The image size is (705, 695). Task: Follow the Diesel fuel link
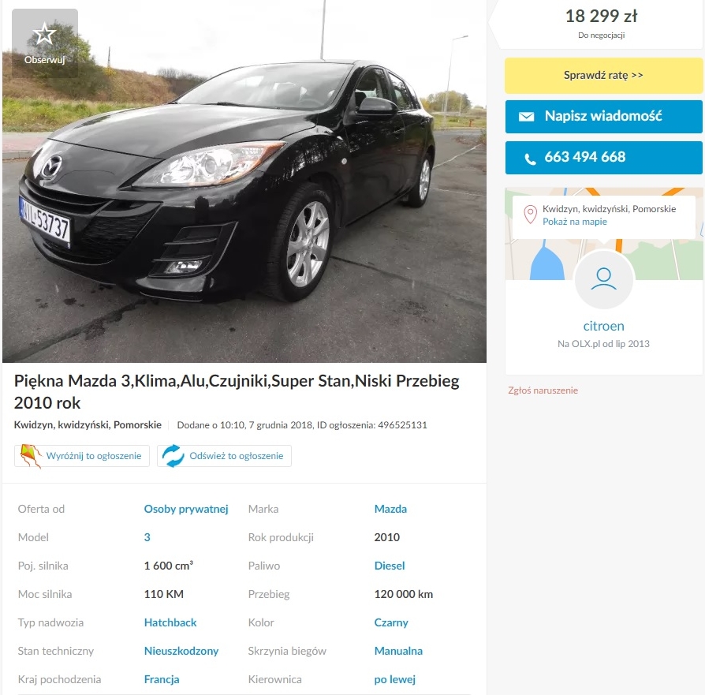(x=390, y=566)
